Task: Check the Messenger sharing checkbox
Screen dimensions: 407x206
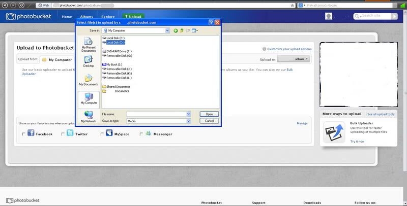Action: [141, 134]
